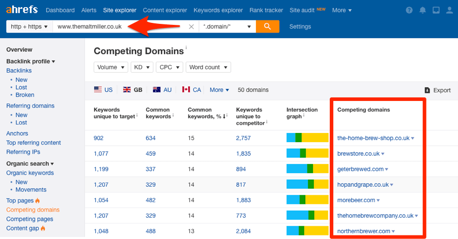Click the Ahrefs logo
Screen dimensions: 458x239
click(22, 10)
